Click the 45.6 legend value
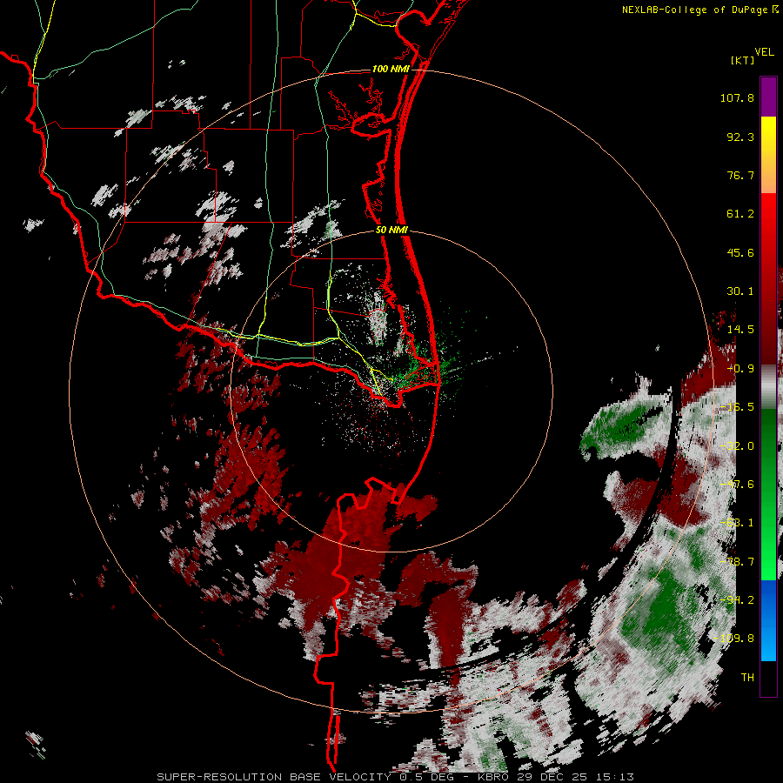This screenshot has height=783, width=783. coord(740,252)
